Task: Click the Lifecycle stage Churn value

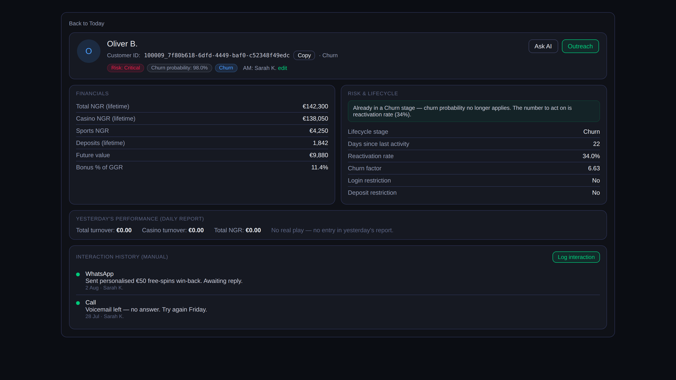Action: pos(591,132)
